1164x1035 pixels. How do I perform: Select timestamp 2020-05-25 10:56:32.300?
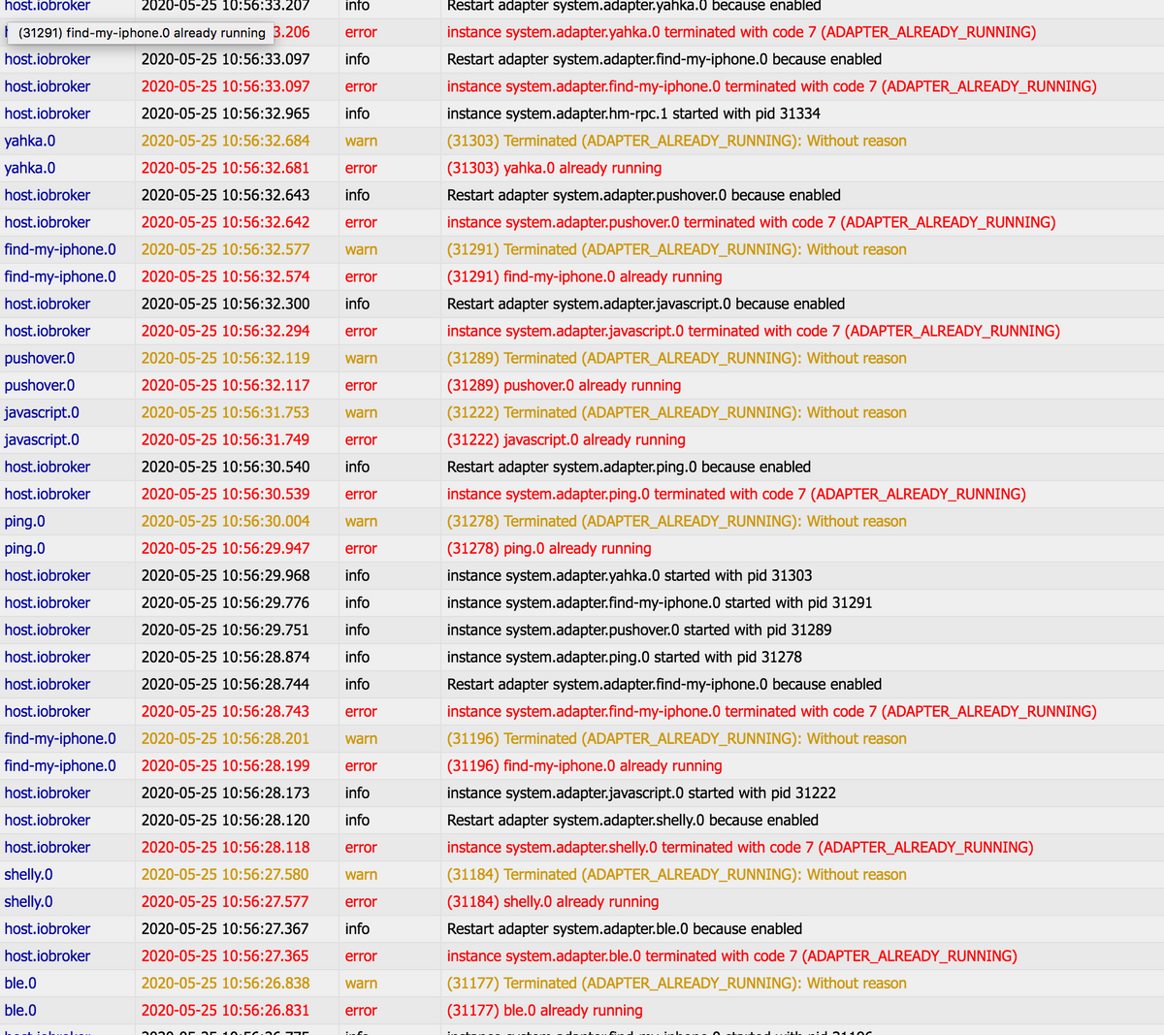[x=226, y=304]
